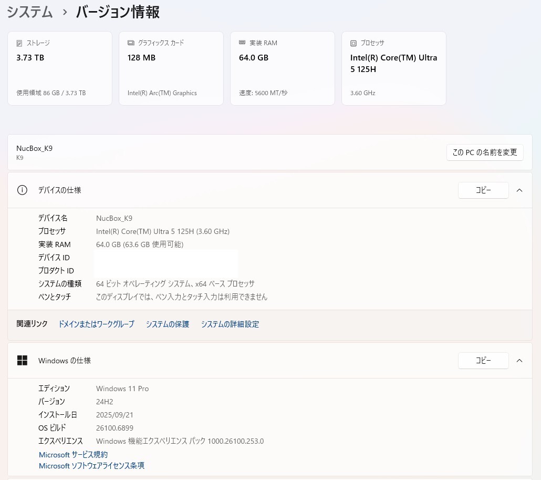The image size is (541, 480).
Task: Click the graphics card icon in グラフィックス カード card
Action: coord(131,43)
